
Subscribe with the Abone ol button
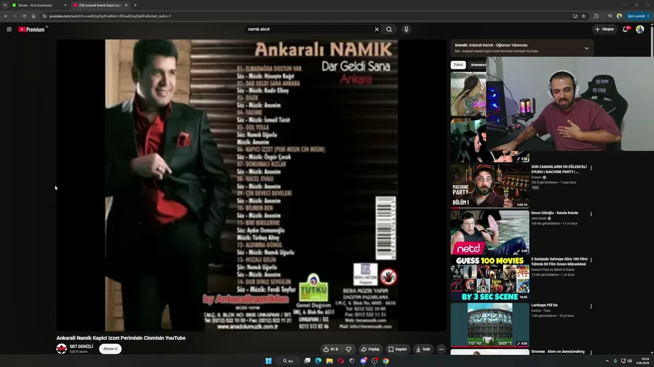click(x=110, y=349)
